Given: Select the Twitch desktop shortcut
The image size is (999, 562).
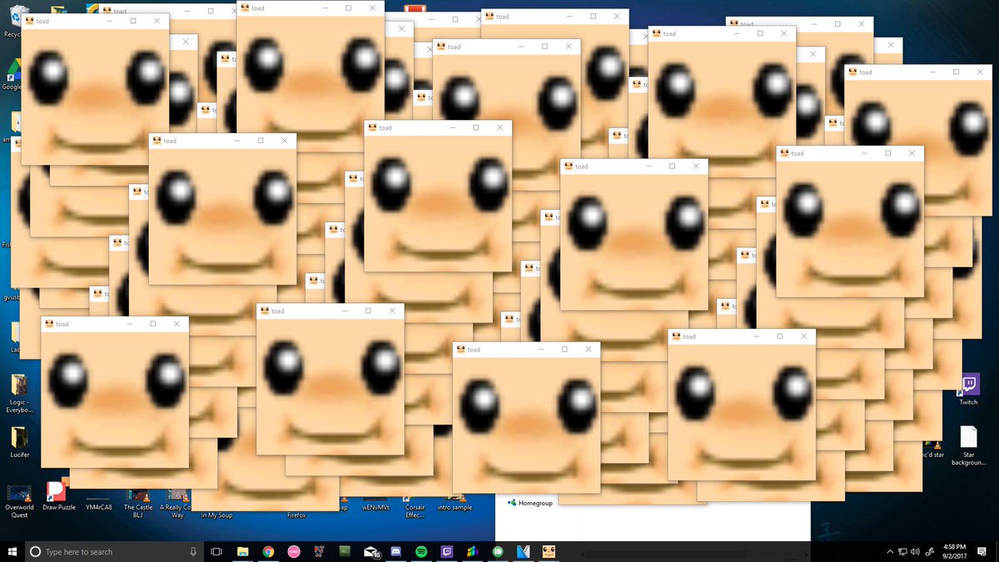Looking at the screenshot, I should click(x=968, y=390).
